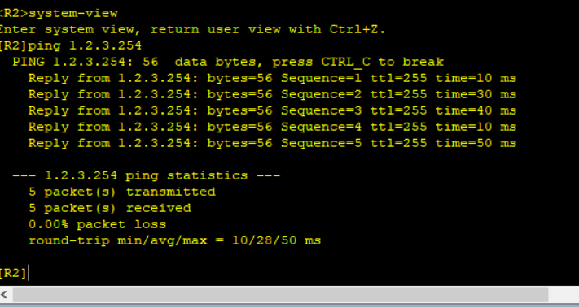
Task: Click the reply line with Sequence=1
Action: click(272, 78)
